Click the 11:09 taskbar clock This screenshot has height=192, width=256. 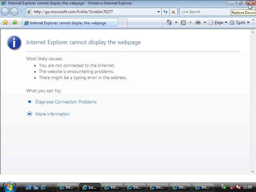point(247,187)
